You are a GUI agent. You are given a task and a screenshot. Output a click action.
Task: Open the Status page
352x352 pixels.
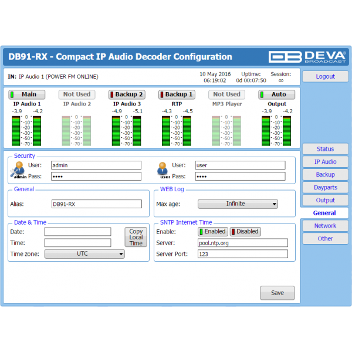pyautogui.click(x=325, y=149)
